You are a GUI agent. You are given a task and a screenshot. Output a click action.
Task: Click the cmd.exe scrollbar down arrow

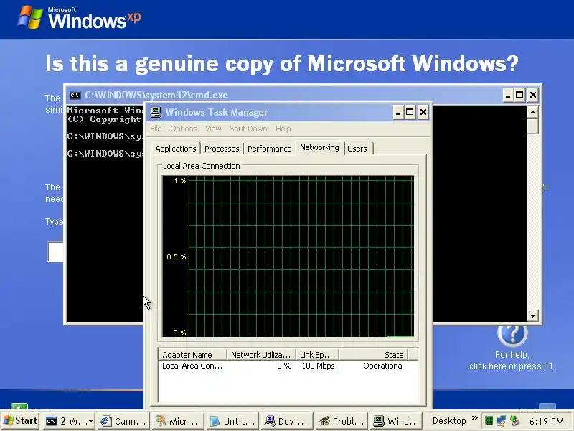coord(532,315)
